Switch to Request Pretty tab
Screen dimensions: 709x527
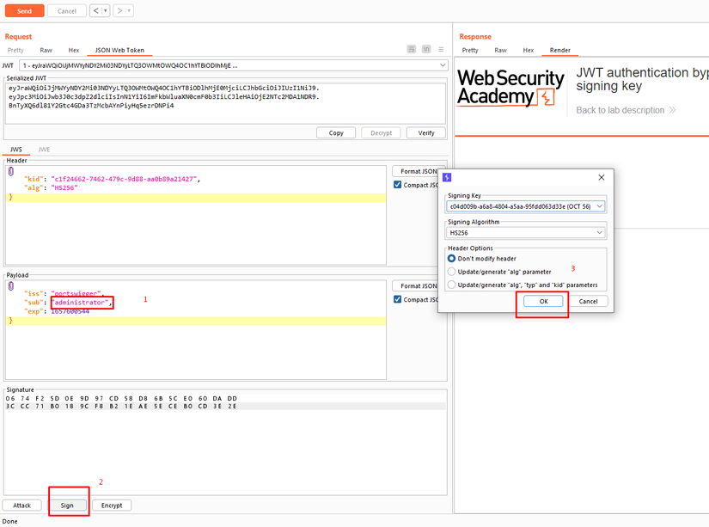click(15, 50)
